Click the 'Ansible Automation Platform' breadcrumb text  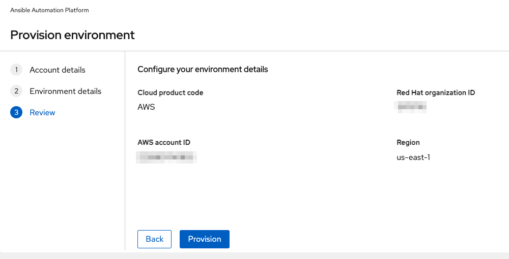coord(49,10)
